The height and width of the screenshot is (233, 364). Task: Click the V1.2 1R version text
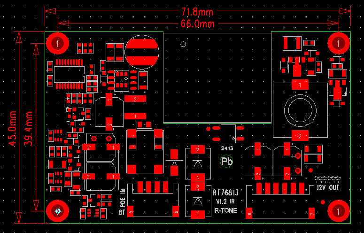click(225, 202)
